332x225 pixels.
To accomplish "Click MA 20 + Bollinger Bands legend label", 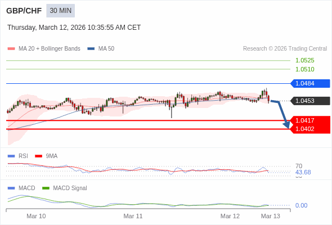I will 50,49.
